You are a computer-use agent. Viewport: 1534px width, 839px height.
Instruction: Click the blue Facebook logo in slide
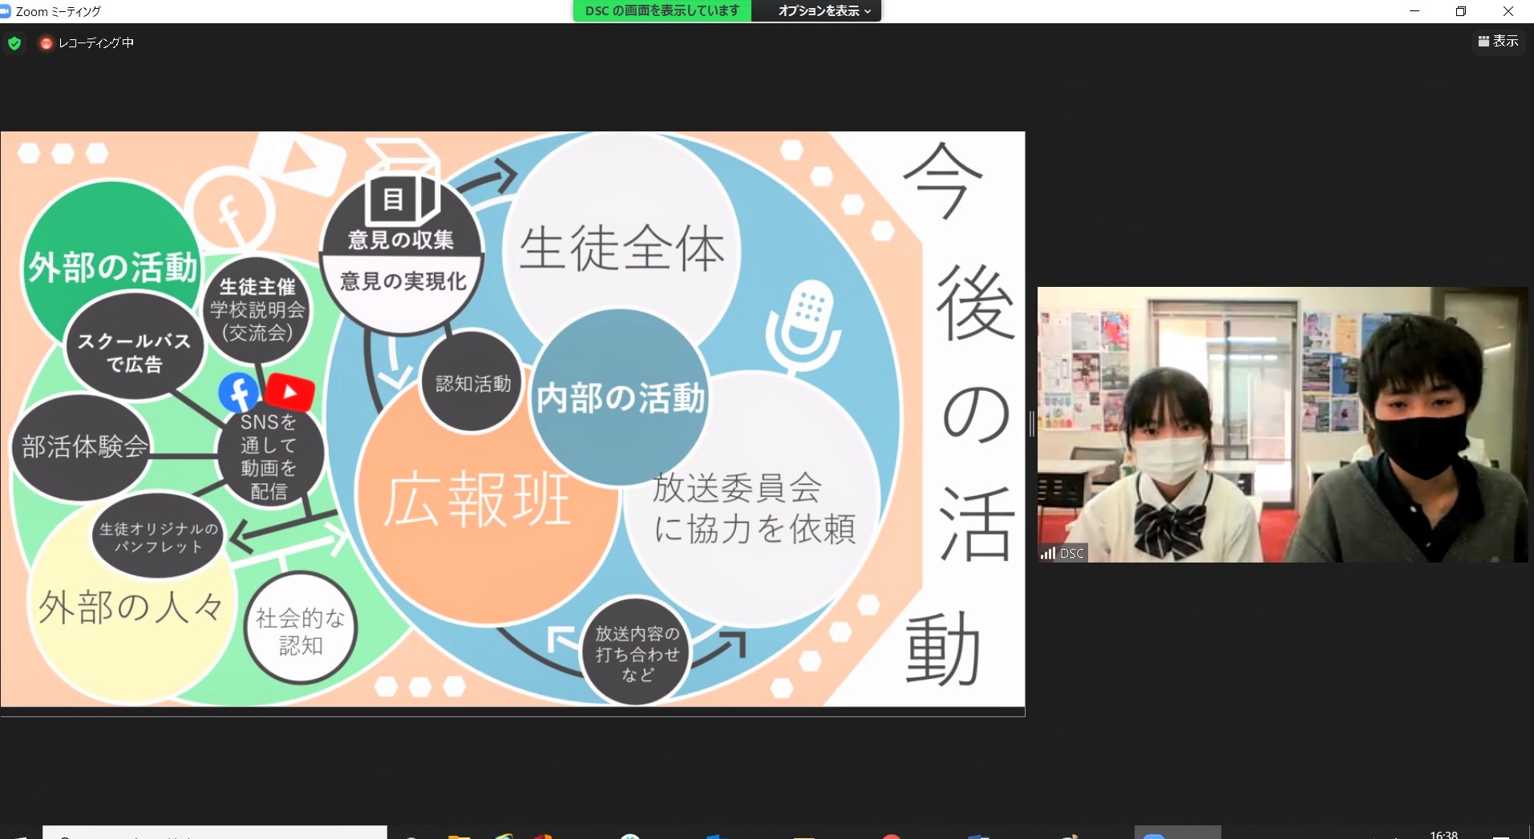click(x=239, y=393)
